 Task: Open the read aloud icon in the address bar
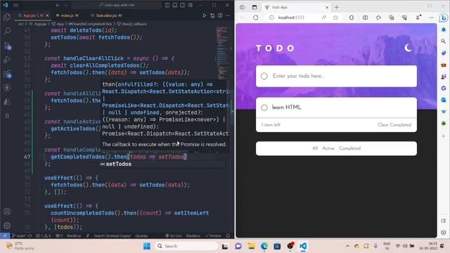pyautogui.click(x=323, y=18)
